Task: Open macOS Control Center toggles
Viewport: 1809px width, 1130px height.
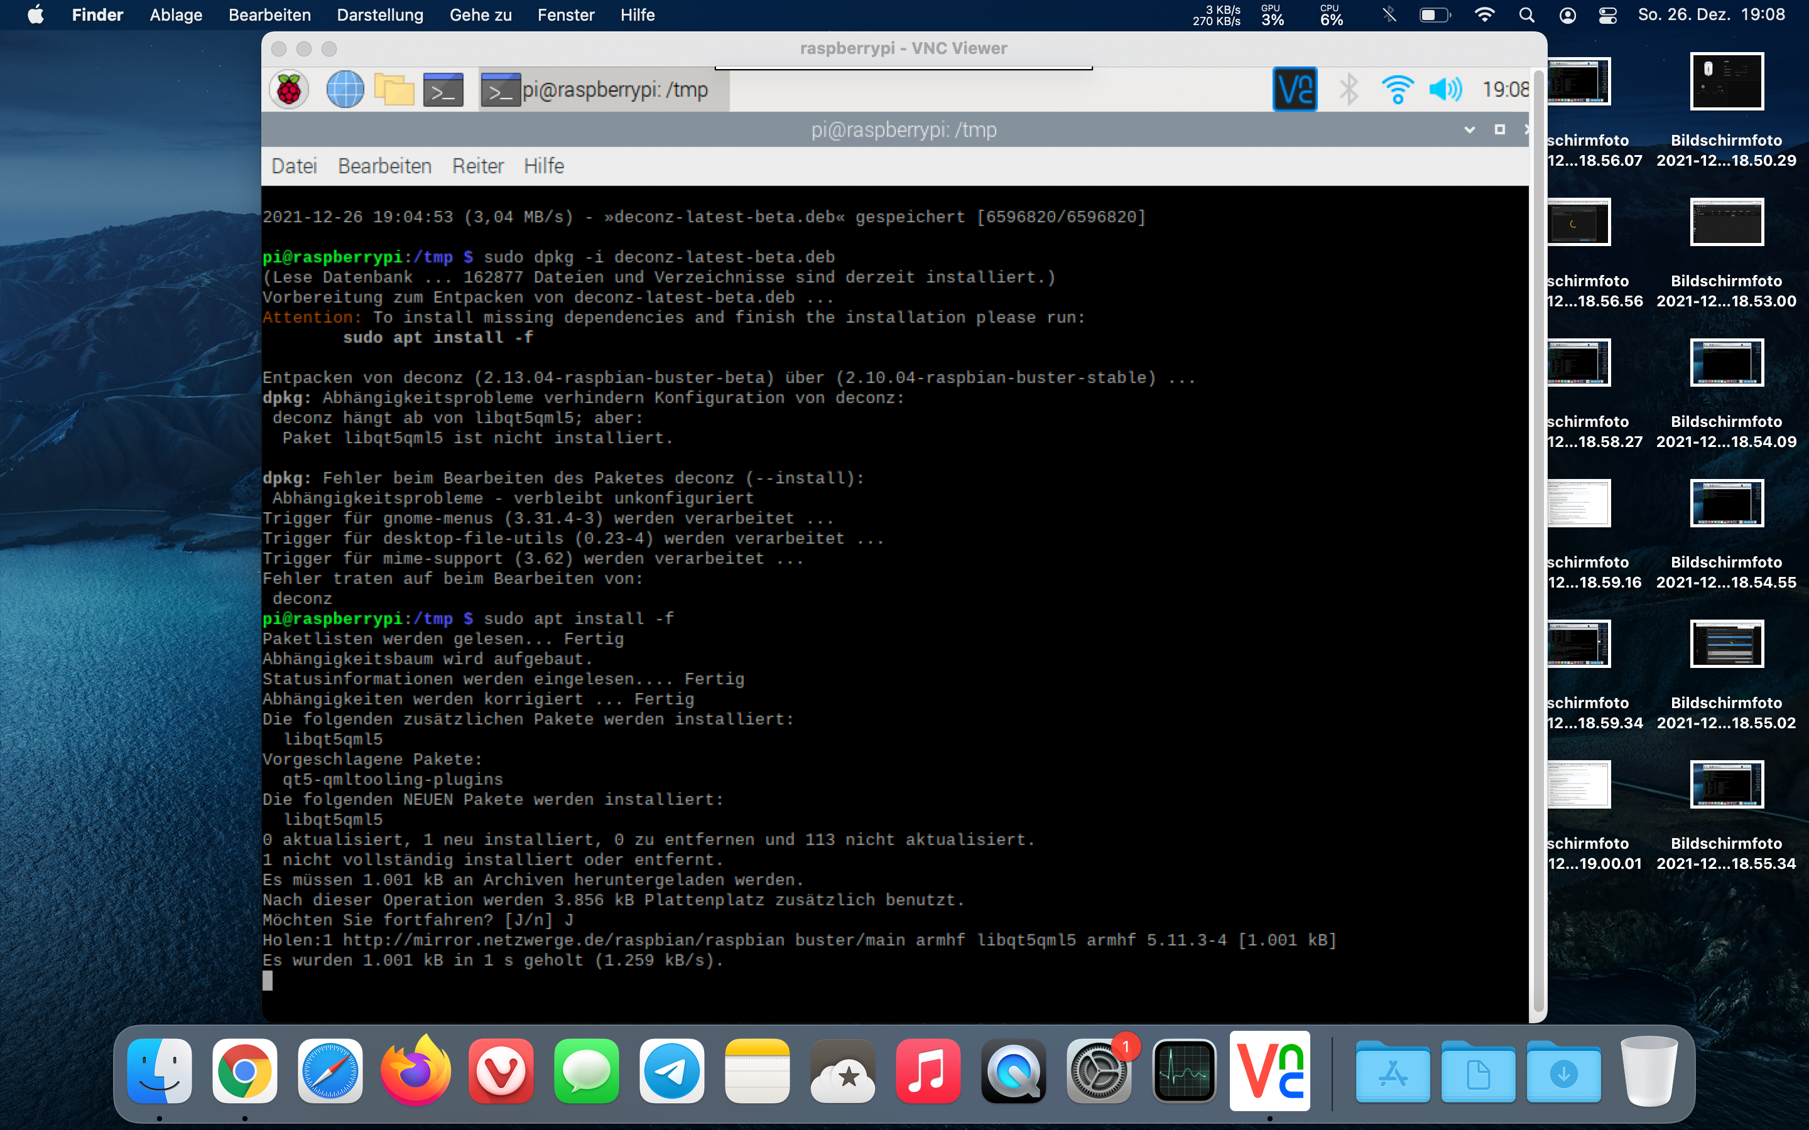Action: coord(1608,15)
